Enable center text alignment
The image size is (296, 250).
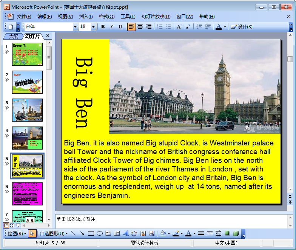click(140, 27)
